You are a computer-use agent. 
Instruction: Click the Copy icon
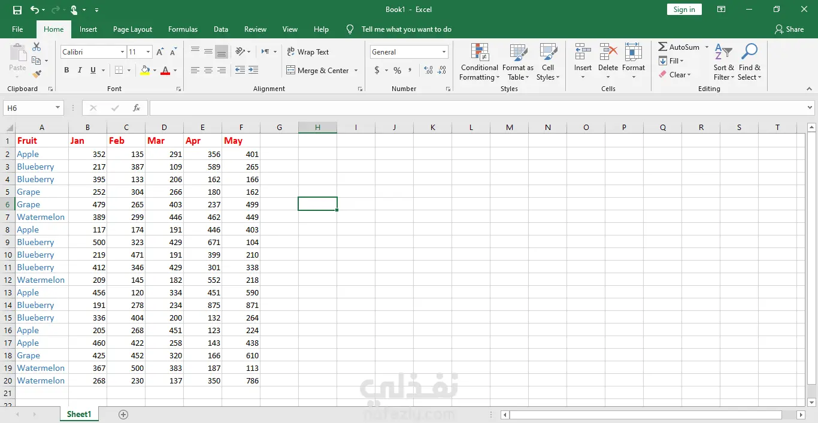(x=37, y=61)
